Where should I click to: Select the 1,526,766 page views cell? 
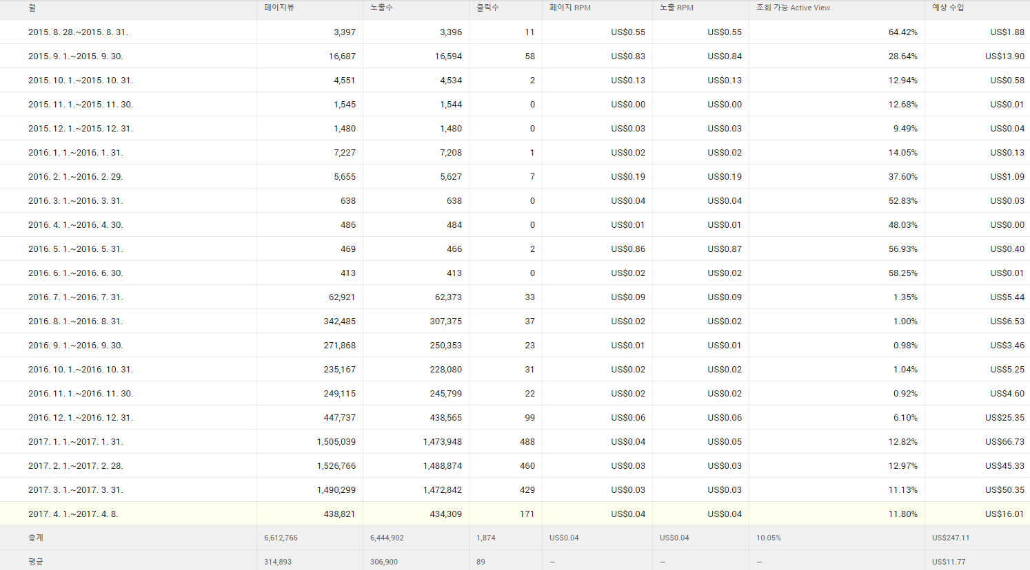point(336,466)
